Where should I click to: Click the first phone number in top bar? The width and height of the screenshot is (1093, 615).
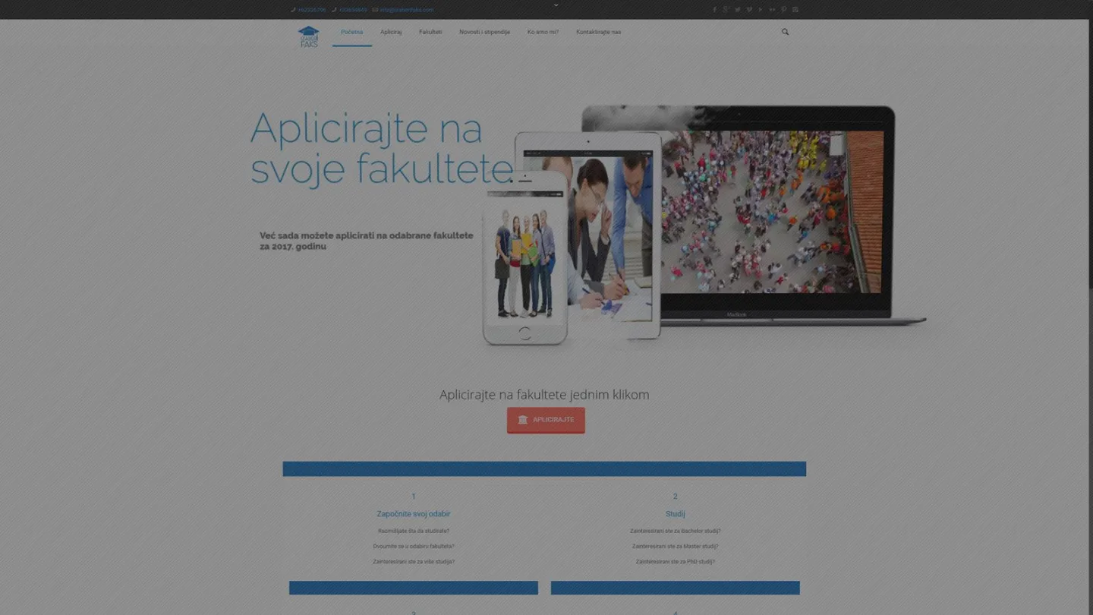pos(312,10)
